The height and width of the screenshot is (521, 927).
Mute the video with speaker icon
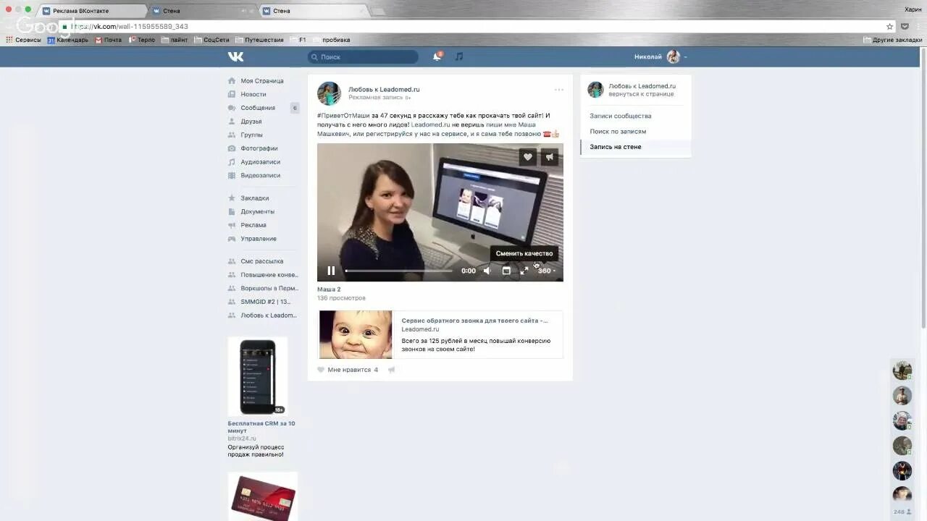tap(487, 271)
